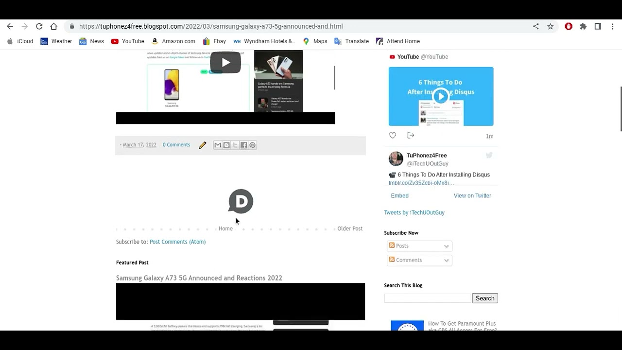Go to blog Home link

pos(225,228)
